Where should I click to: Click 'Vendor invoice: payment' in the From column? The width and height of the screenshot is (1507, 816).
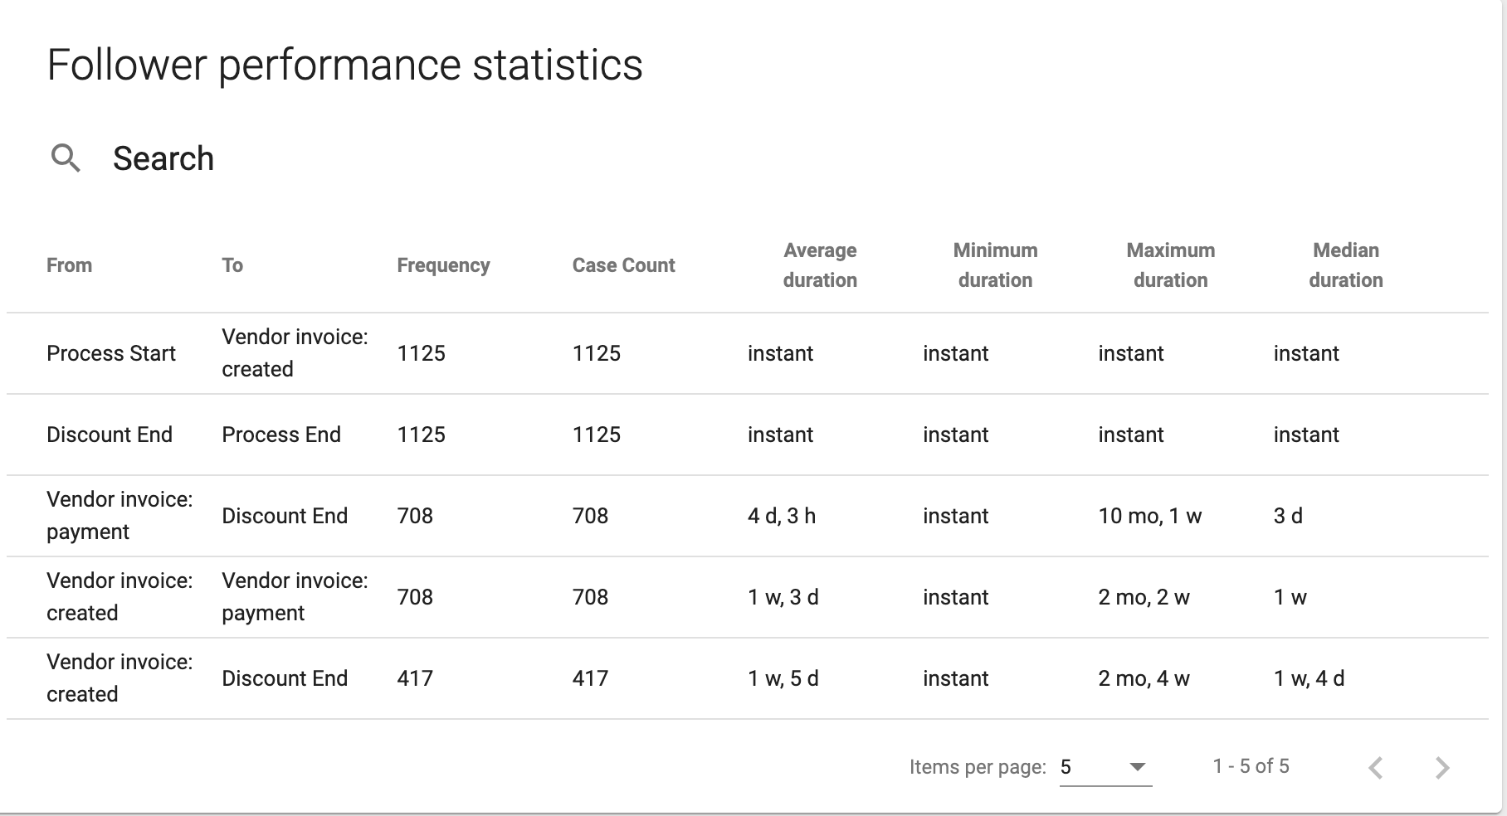pyautogui.click(x=119, y=516)
